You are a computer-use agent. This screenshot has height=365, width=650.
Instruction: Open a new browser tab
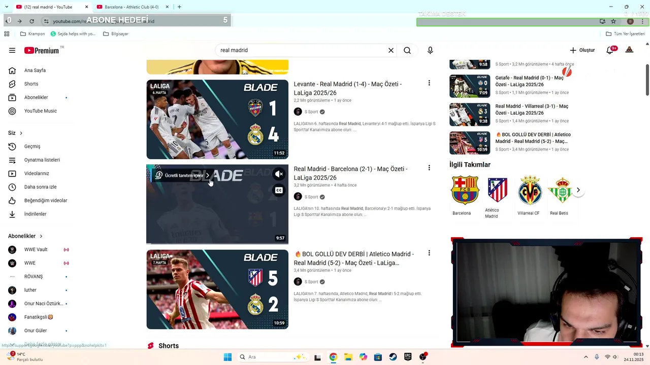[x=179, y=7]
